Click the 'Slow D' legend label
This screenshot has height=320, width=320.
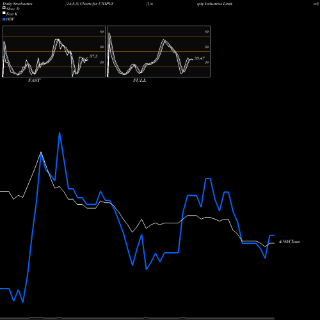13,9
